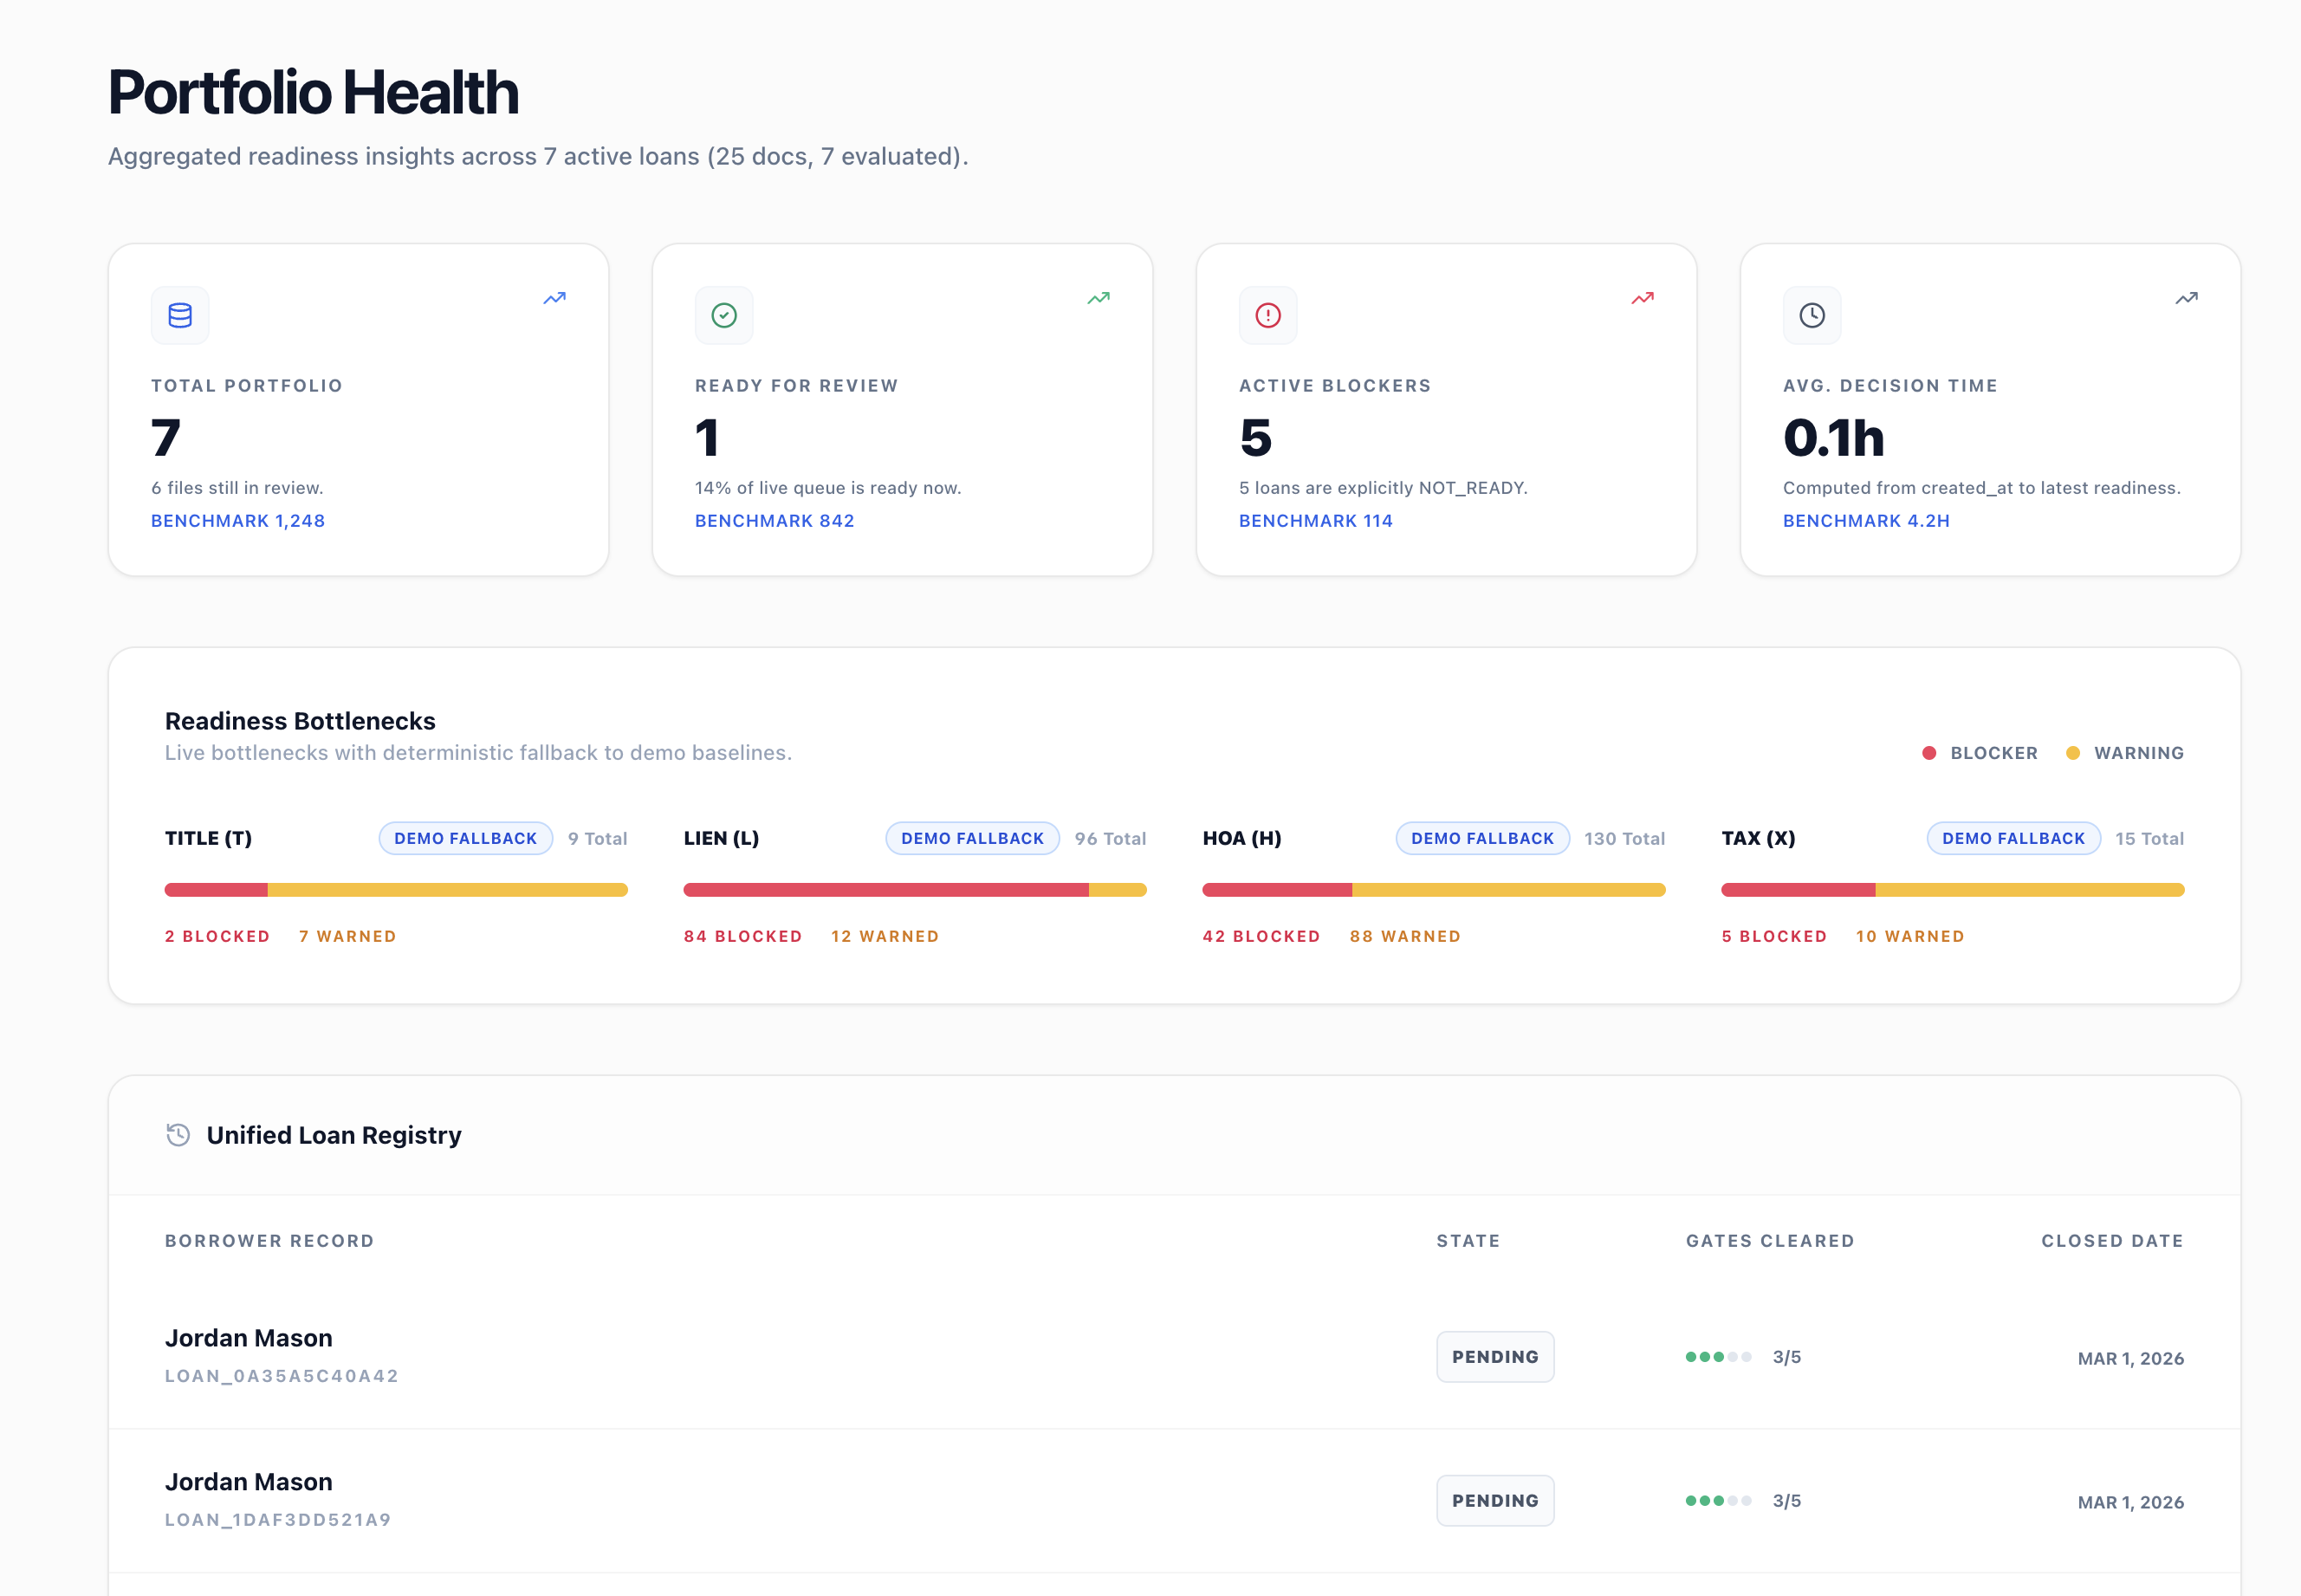The height and width of the screenshot is (1596, 2301).
Task: Click the BENCHMARK 1,248 link
Action: point(238,521)
